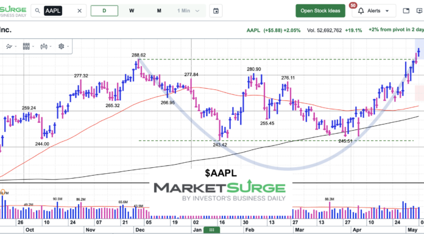424x234 pixels.
Task: Click the 276.11 price label
Action: tap(288, 78)
